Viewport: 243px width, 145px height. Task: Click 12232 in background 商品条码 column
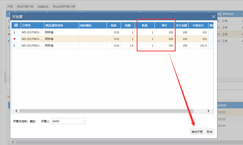(221, 119)
